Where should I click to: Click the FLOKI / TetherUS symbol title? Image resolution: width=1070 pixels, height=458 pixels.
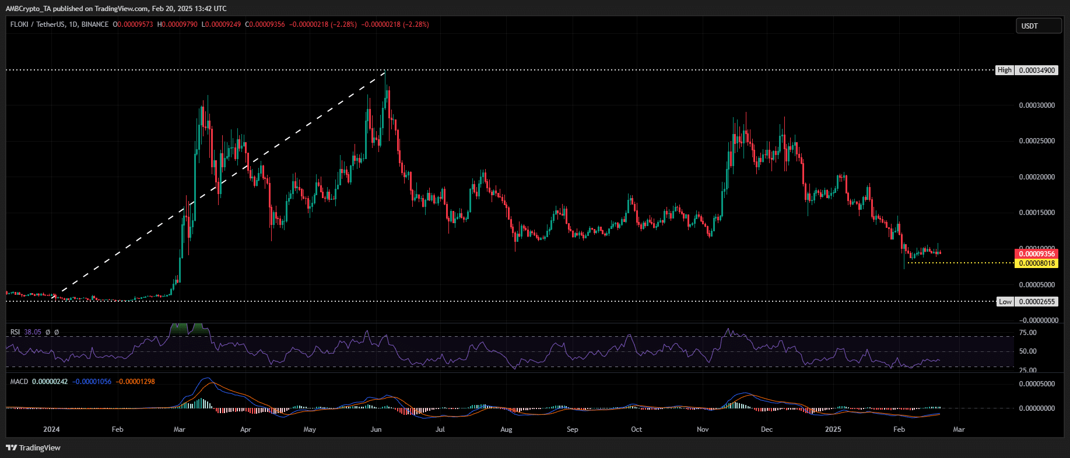[x=37, y=24]
